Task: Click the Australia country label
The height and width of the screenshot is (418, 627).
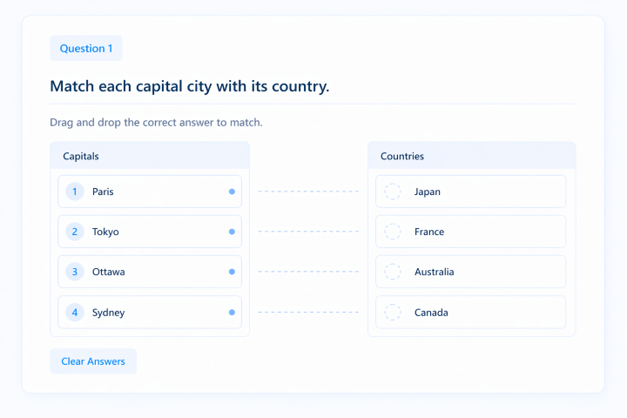Action: [435, 272]
